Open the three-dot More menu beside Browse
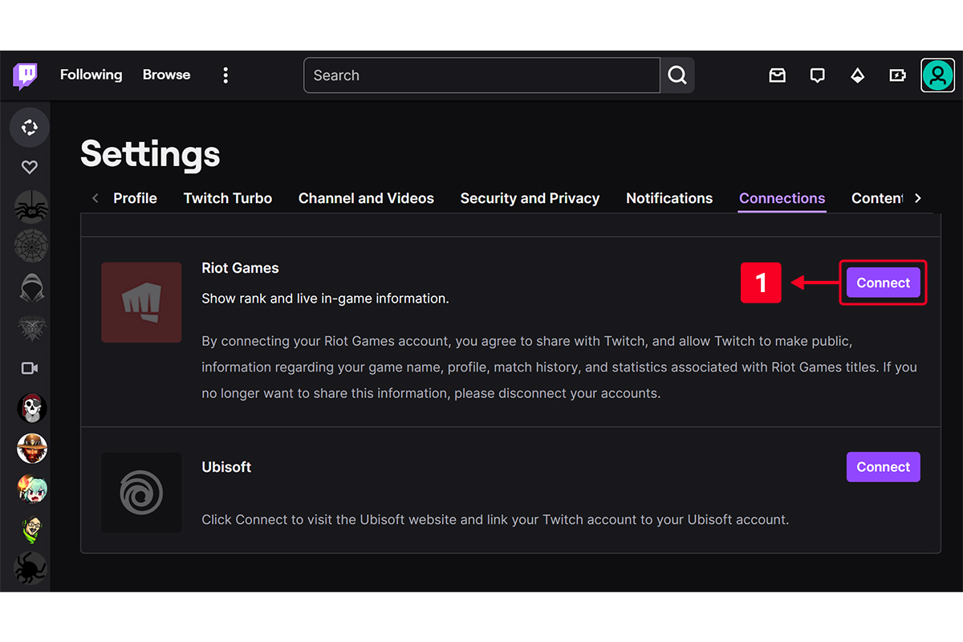The height and width of the screenshot is (642, 963). click(x=226, y=75)
